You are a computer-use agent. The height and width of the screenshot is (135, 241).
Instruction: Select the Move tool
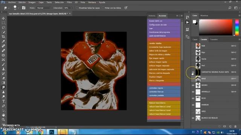3,18
